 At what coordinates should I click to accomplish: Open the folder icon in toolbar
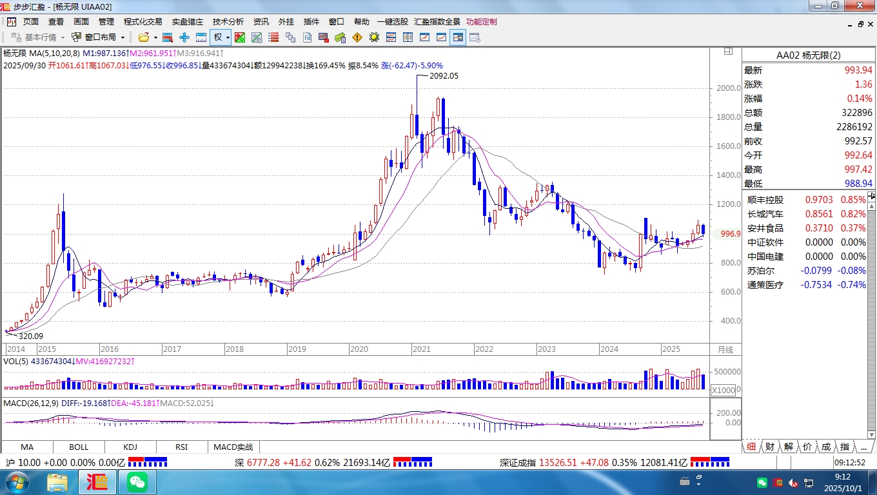143,37
